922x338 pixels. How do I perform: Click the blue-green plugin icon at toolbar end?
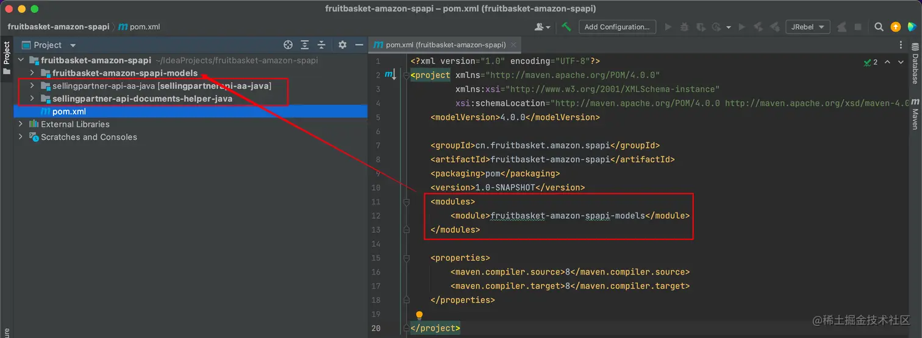pyautogui.click(x=912, y=27)
